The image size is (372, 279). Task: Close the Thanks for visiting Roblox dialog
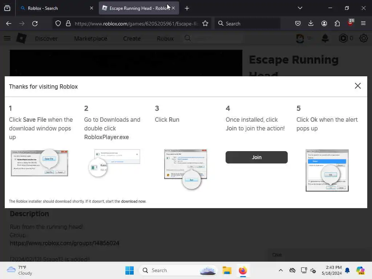click(357, 86)
